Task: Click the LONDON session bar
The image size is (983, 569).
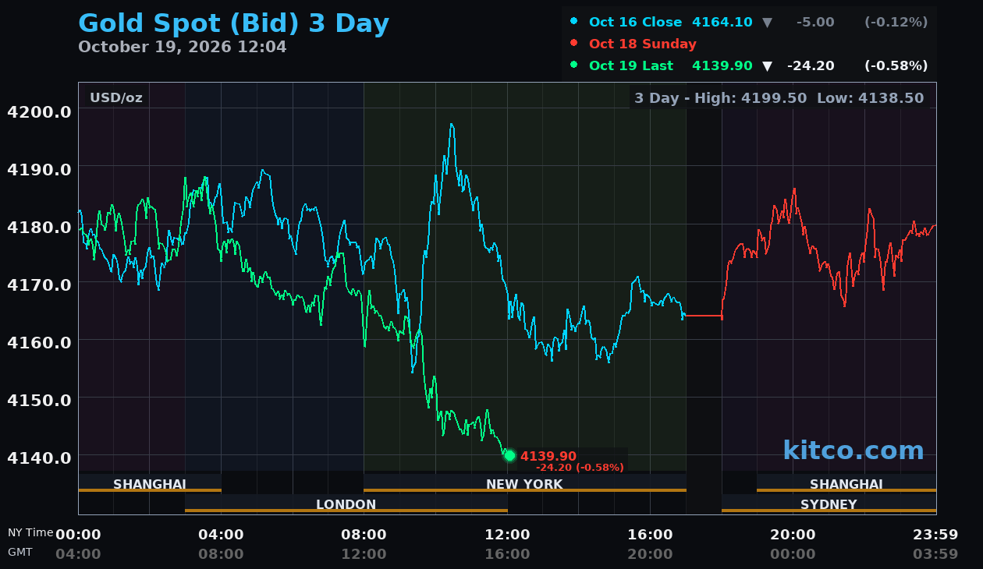Action: tap(346, 504)
